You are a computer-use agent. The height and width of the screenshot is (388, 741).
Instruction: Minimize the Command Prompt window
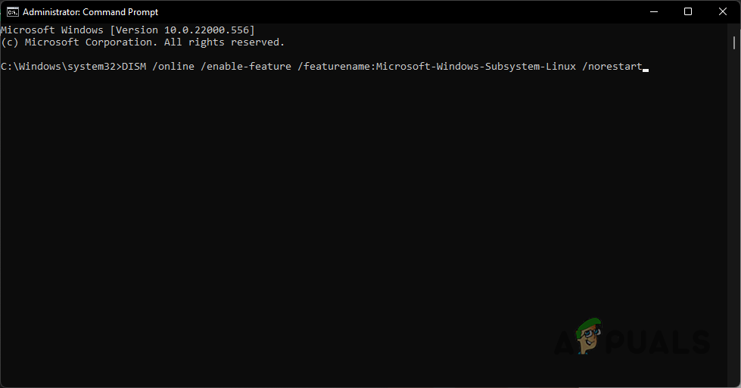pos(652,11)
